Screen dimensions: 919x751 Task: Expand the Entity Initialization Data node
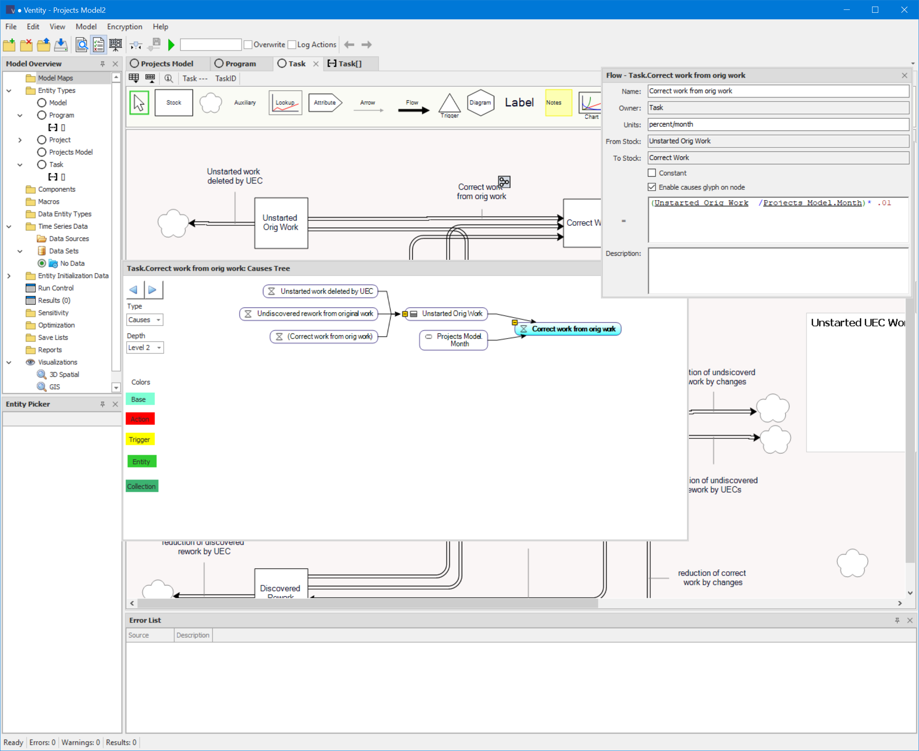[x=9, y=275]
